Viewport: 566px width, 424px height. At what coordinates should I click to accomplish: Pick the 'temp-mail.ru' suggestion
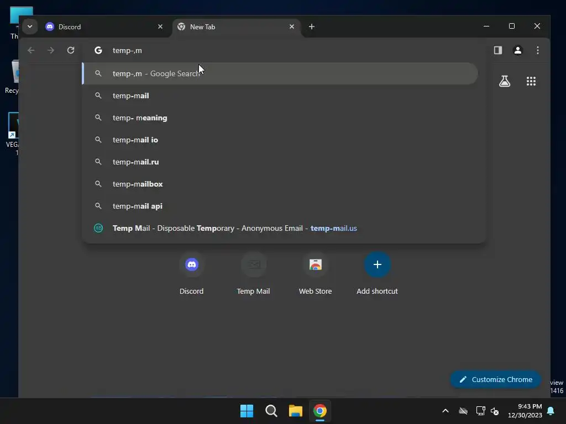(x=280, y=162)
